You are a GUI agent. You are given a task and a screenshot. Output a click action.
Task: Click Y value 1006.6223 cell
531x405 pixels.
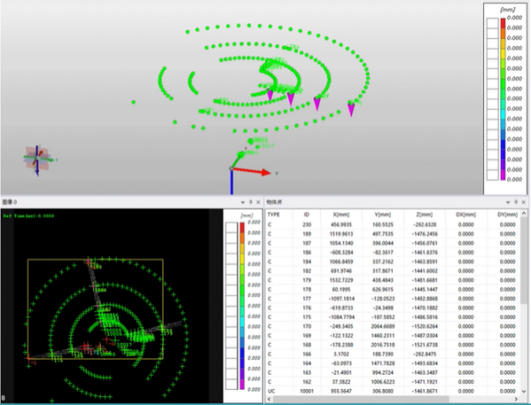click(382, 382)
